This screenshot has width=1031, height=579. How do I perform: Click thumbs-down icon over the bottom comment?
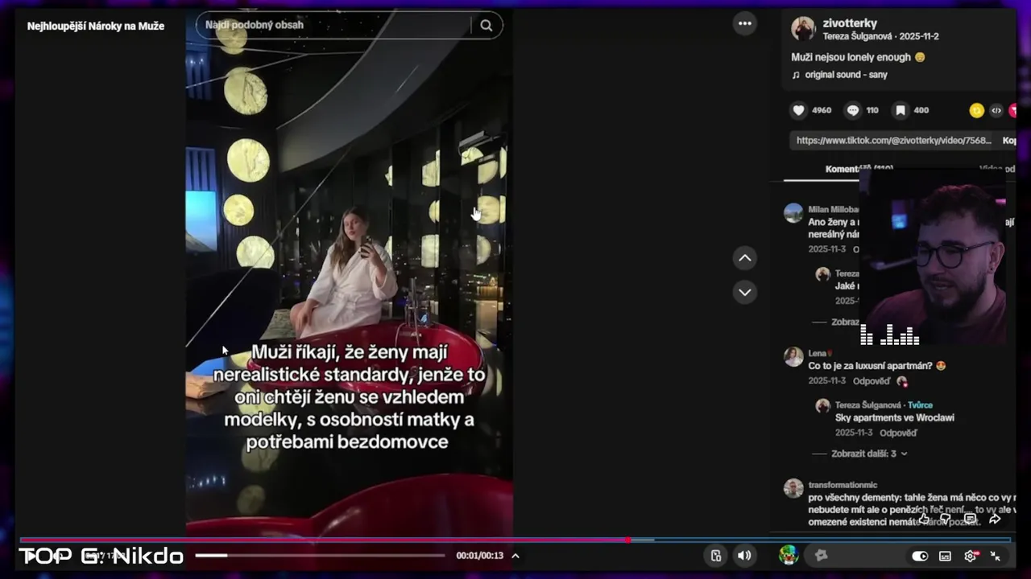(x=946, y=519)
